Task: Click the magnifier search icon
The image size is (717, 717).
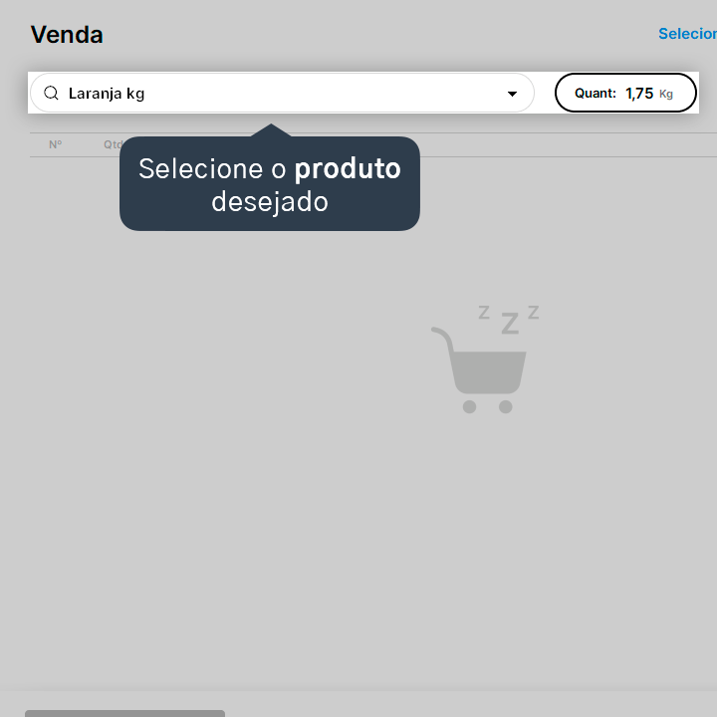Action: (51, 93)
